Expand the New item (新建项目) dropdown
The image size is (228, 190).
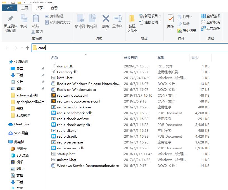[160, 16]
